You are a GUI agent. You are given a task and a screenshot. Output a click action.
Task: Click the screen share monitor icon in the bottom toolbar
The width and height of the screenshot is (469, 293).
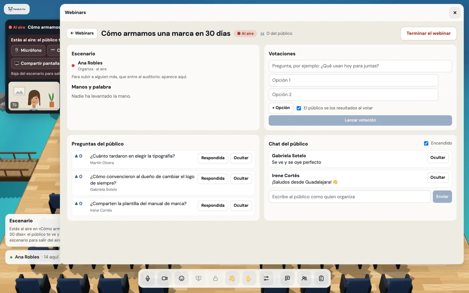[x=199, y=278]
